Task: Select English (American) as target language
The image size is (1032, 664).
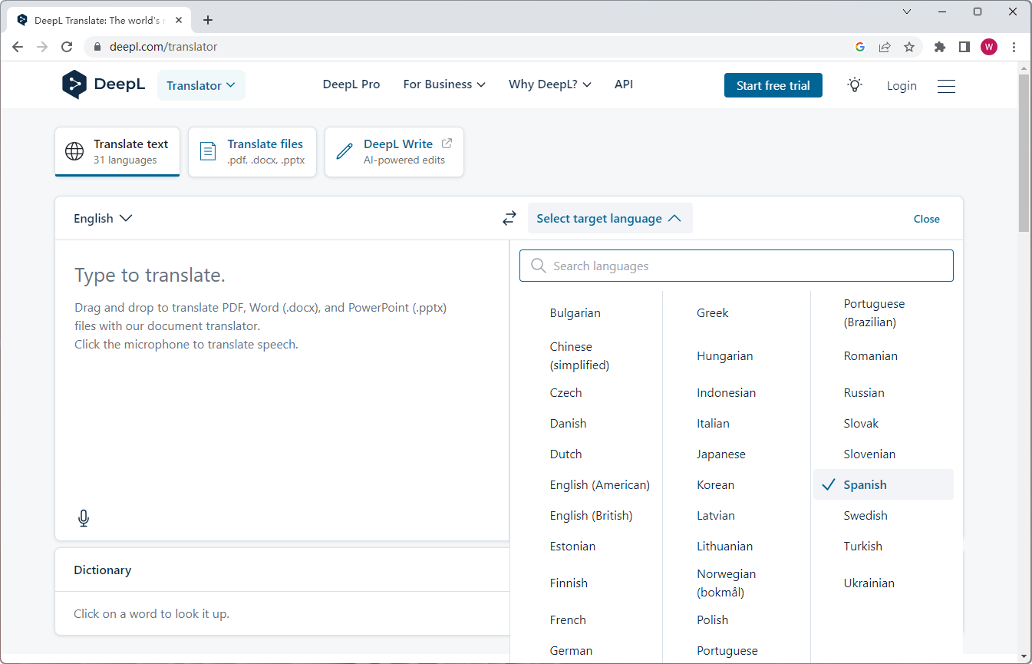Action: (x=599, y=485)
